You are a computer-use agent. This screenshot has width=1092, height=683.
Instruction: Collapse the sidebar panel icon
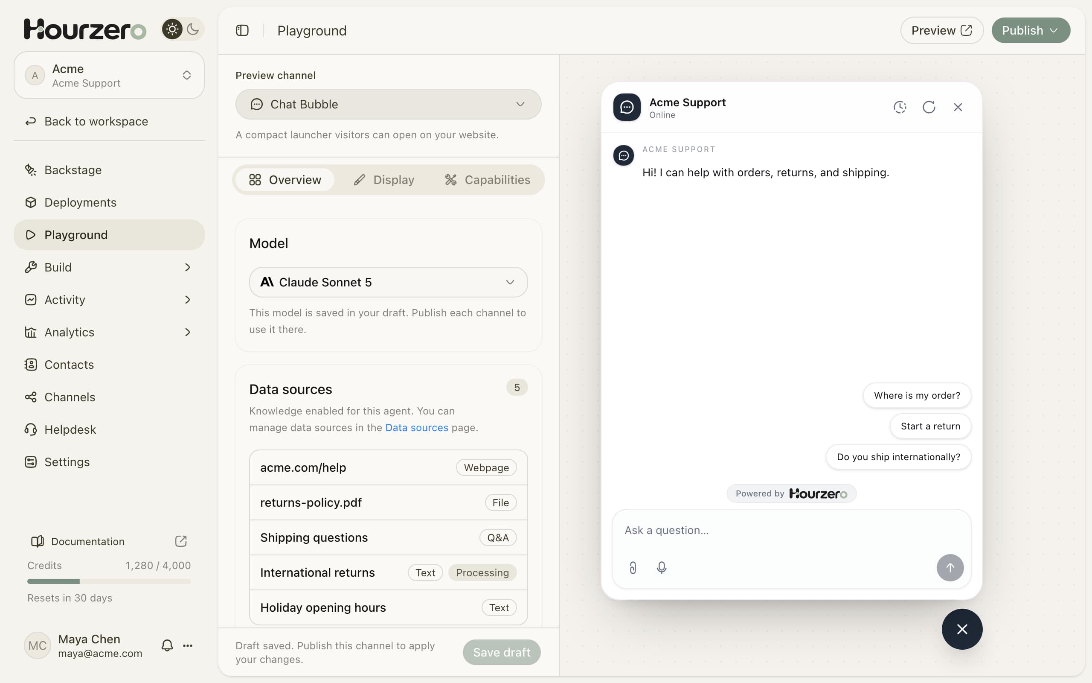tap(242, 30)
